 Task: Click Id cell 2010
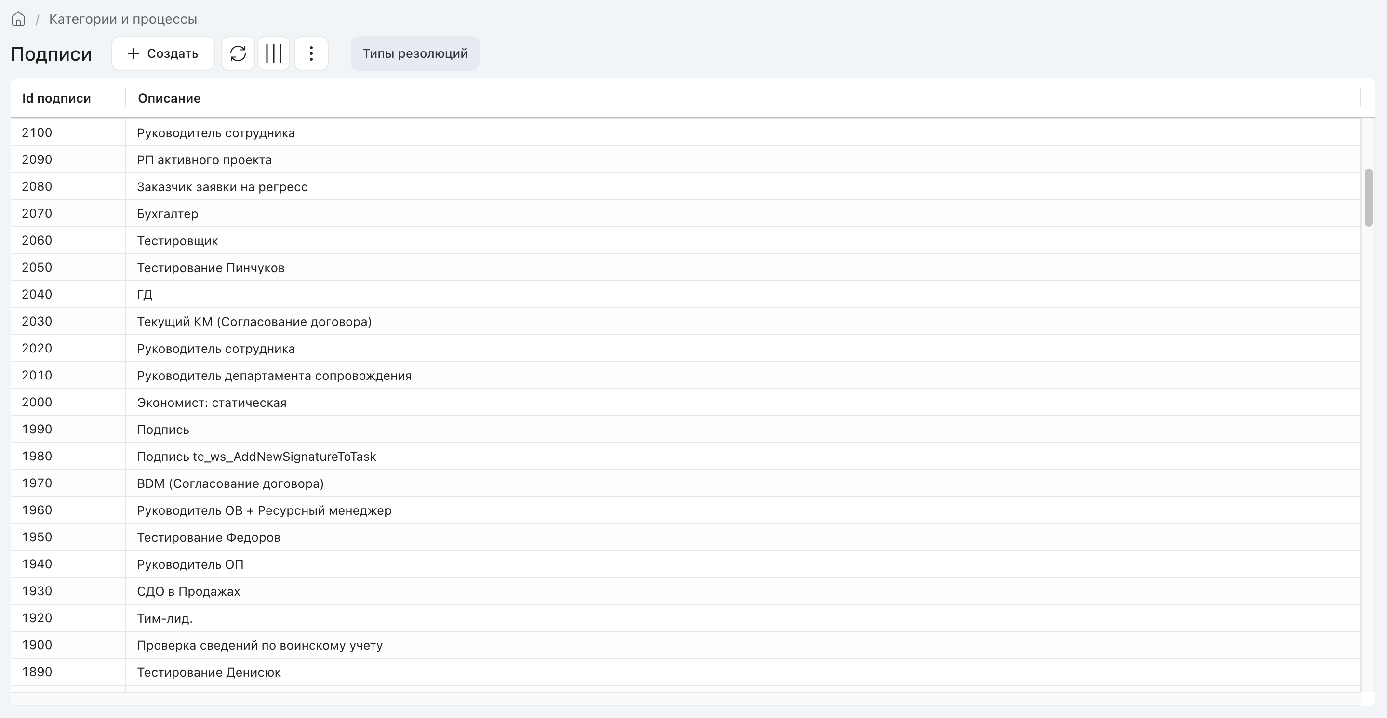[x=68, y=376]
